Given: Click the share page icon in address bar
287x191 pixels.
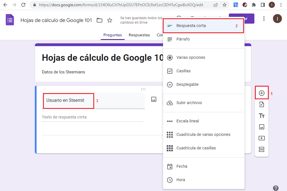Looking at the screenshot, I should click(216, 5).
